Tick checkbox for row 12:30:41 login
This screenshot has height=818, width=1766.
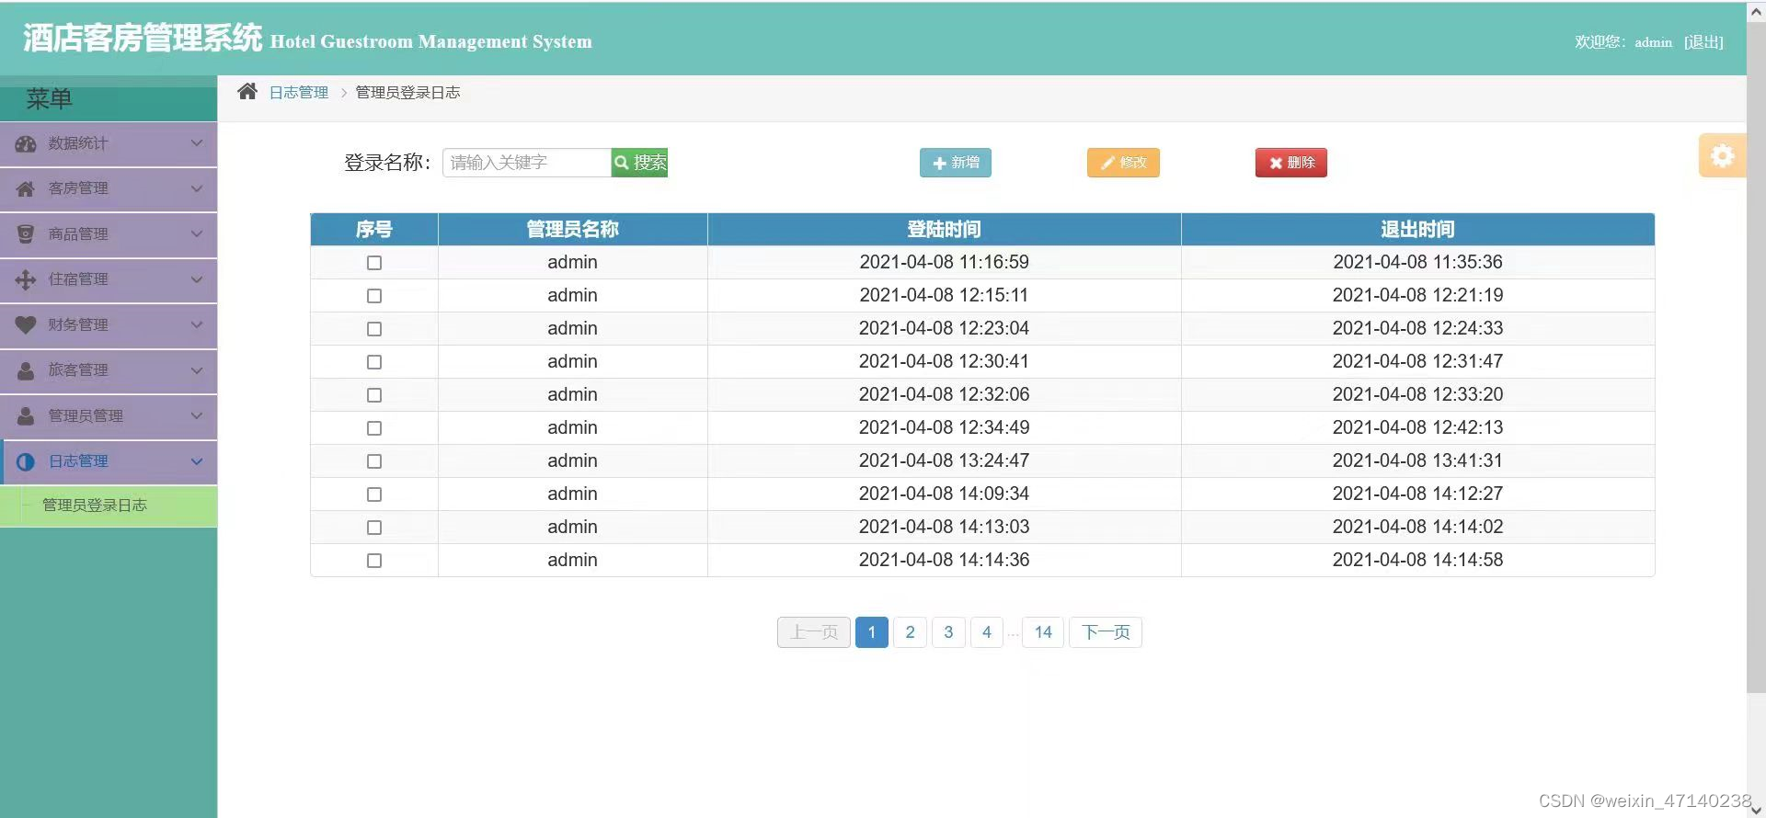tap(374, 362)
